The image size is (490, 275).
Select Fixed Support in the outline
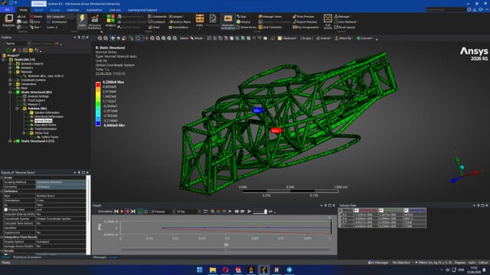click(x=36, y=100)
